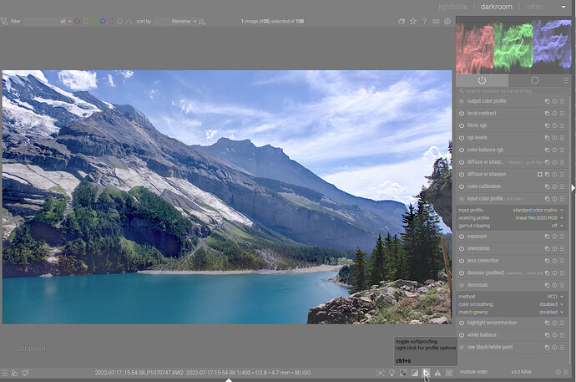Turn off the exposure module
Image resolution: width=576 pixels, height=382 pixels.
462,237
